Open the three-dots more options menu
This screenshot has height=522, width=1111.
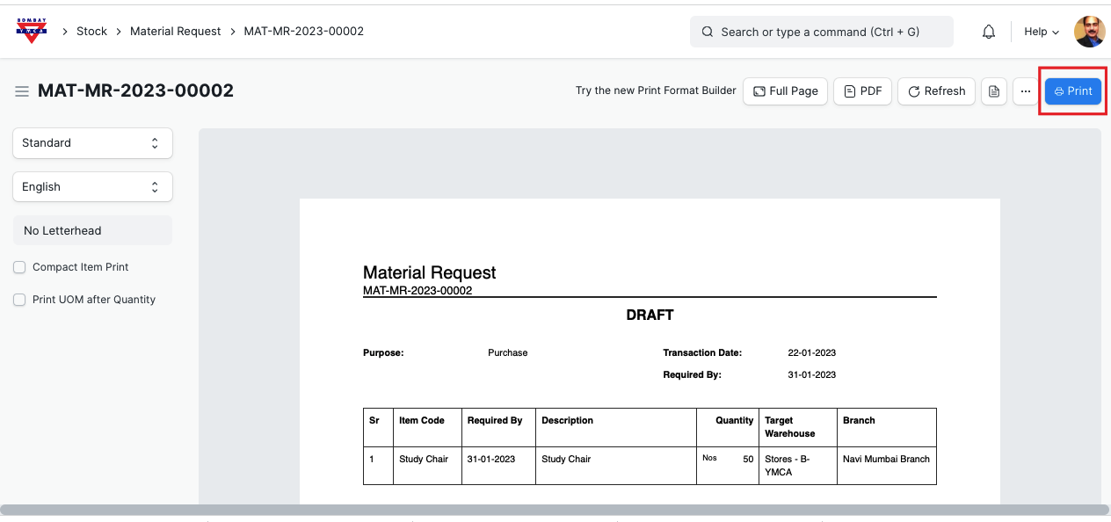click(x=1025, y=91)
